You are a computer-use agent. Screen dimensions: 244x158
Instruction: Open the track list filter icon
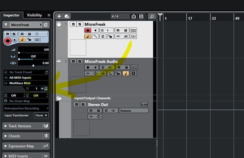click(x=141, y=16)
